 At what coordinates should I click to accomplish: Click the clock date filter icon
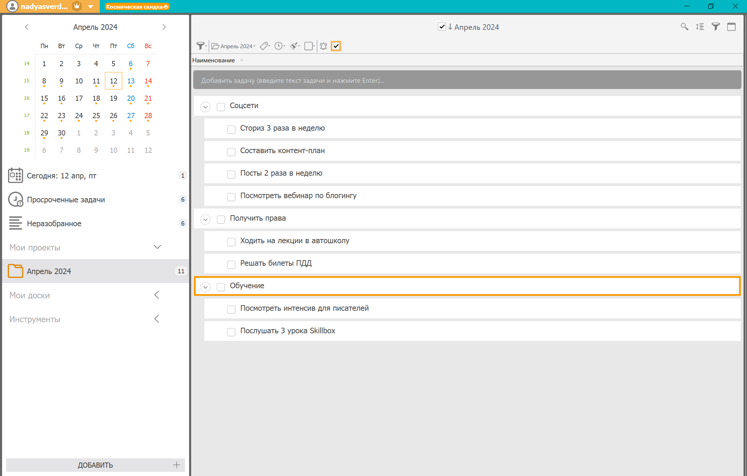[x=279, y=46]
